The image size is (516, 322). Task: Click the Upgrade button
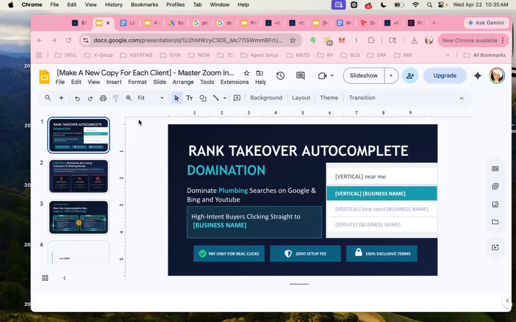(445, 76)
